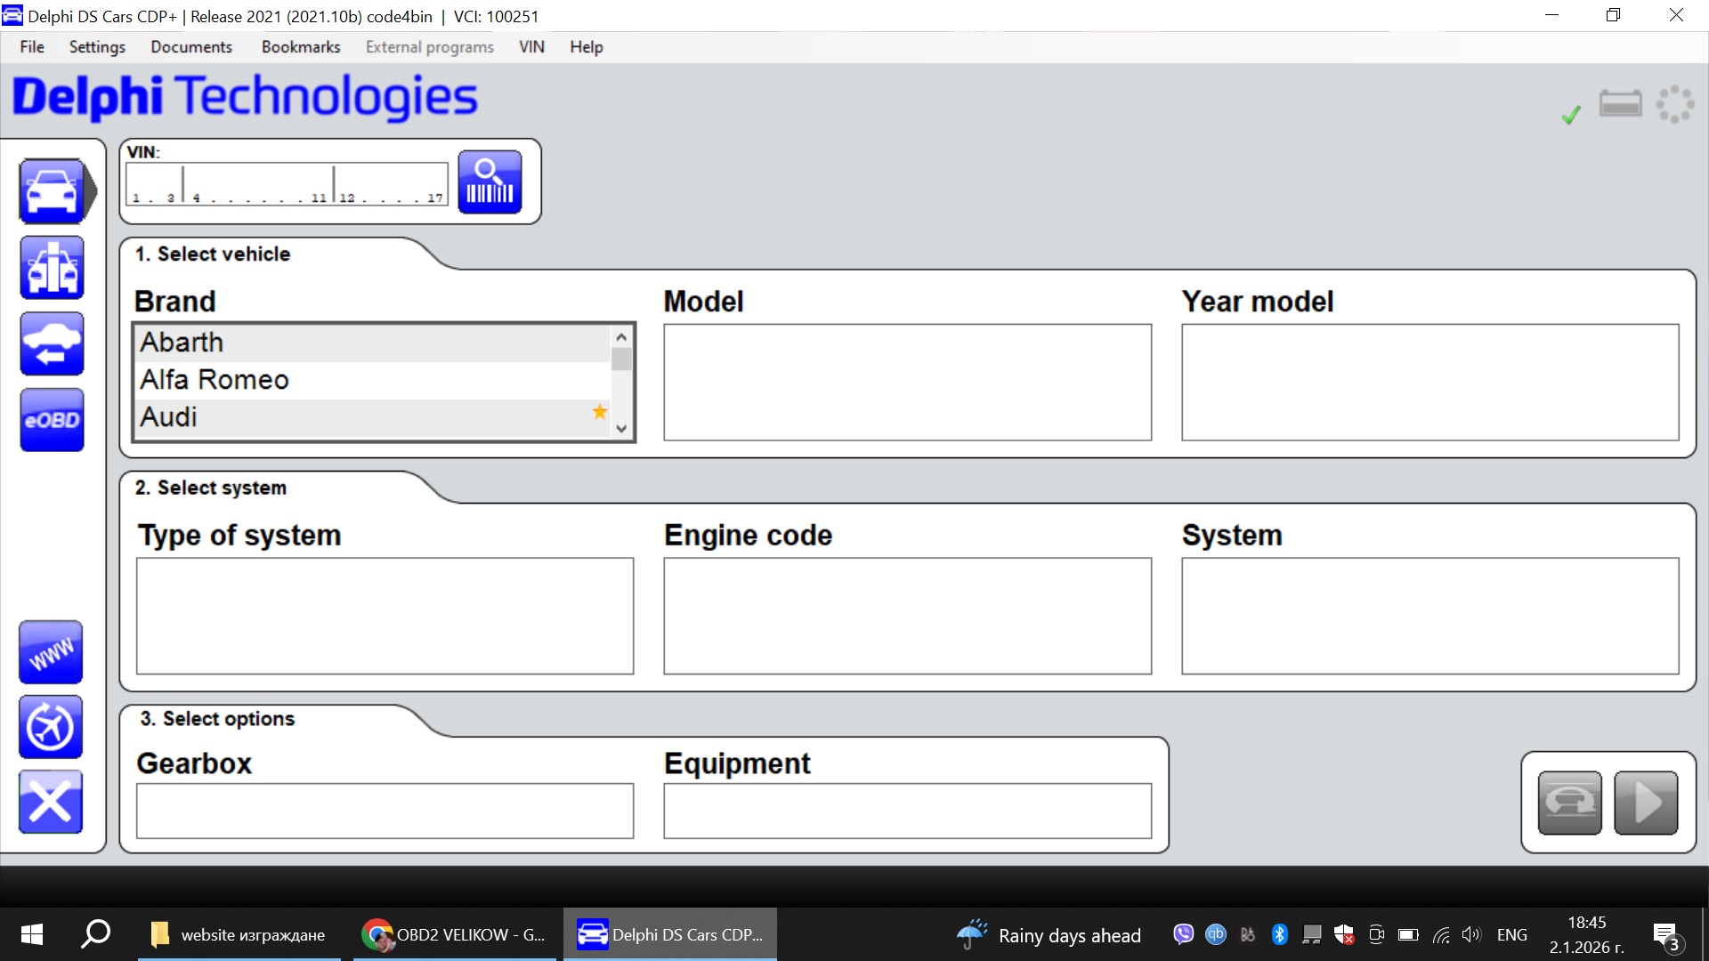1709x961 pixels.
Task: Open the Bookmarks menu
Action: [300, 46]
